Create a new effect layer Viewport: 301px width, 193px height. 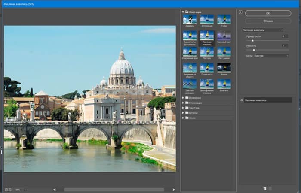(265, 189)
